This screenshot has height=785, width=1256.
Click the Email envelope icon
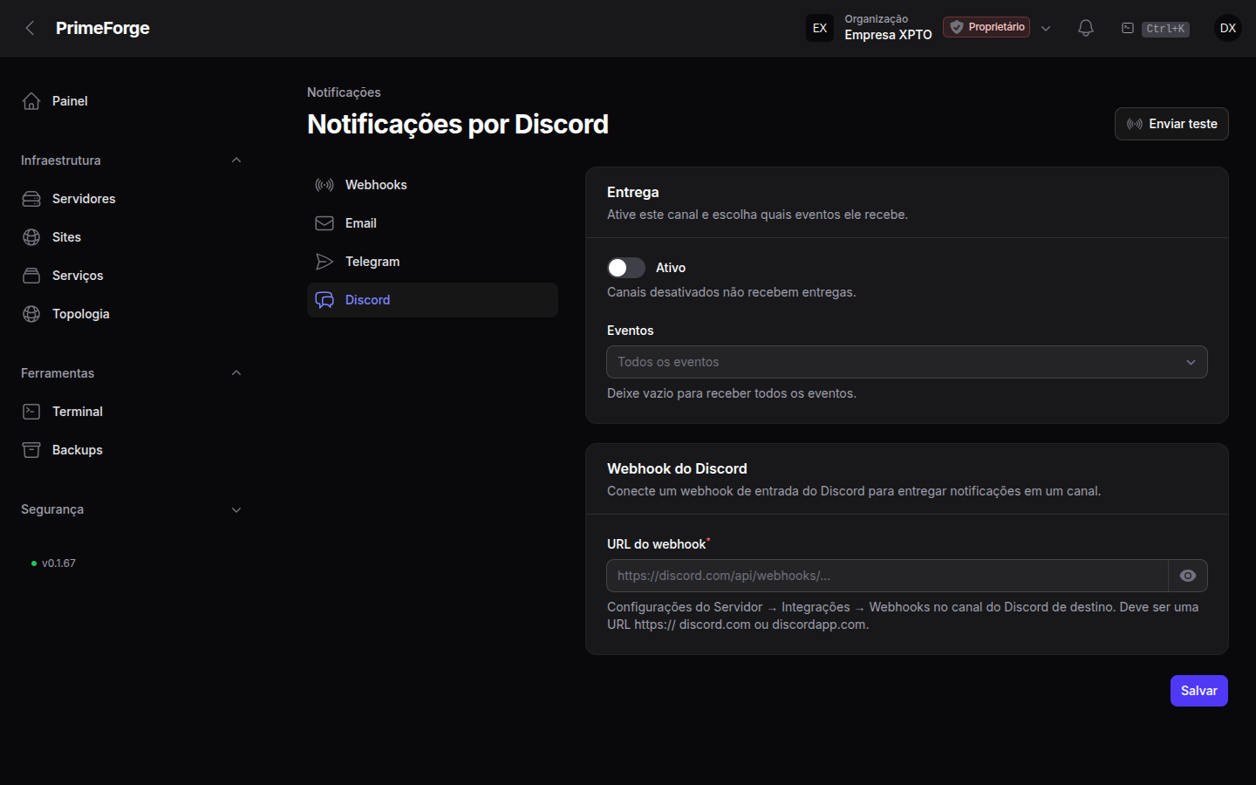point(324,223)
